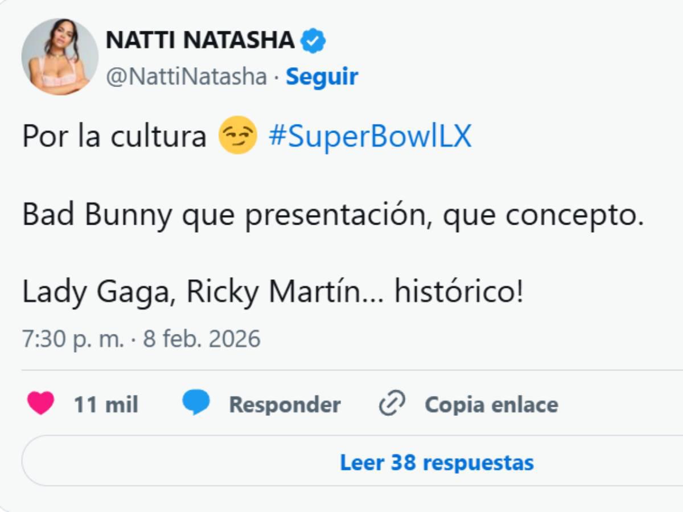Click the 11 mil likes count

[106, 404]
